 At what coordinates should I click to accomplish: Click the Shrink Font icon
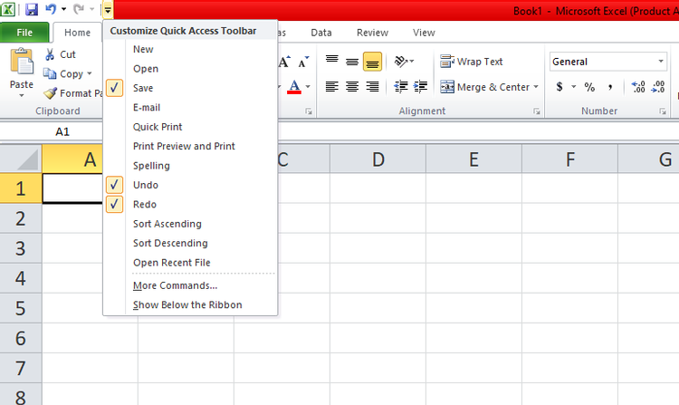304,62
